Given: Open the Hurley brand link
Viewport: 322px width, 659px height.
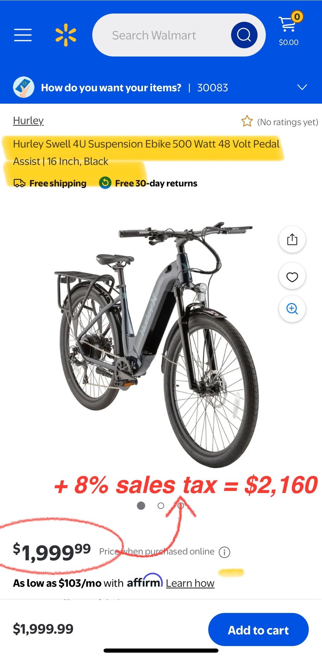Looking at the screenshot, I should click(x=28, y=120).
